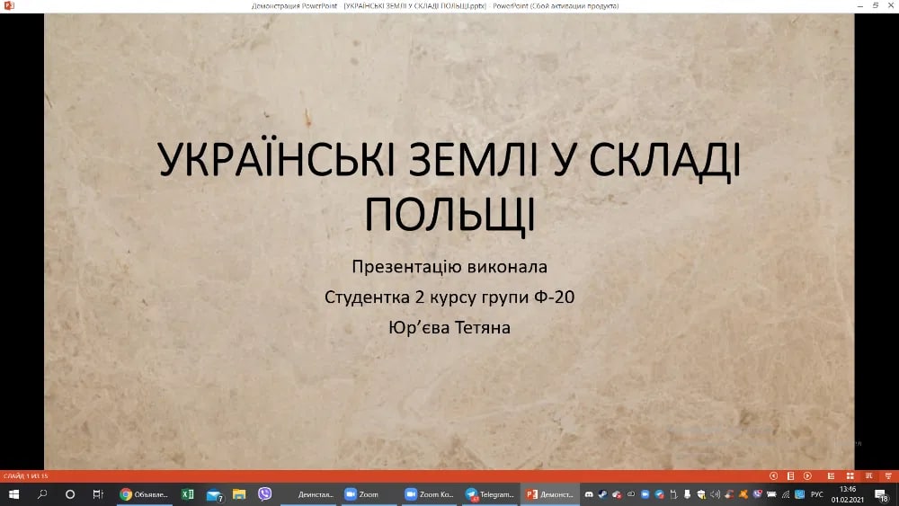Open File Explorer from taskbar
This screenshot has height=506, width=899.
(239, 494)
